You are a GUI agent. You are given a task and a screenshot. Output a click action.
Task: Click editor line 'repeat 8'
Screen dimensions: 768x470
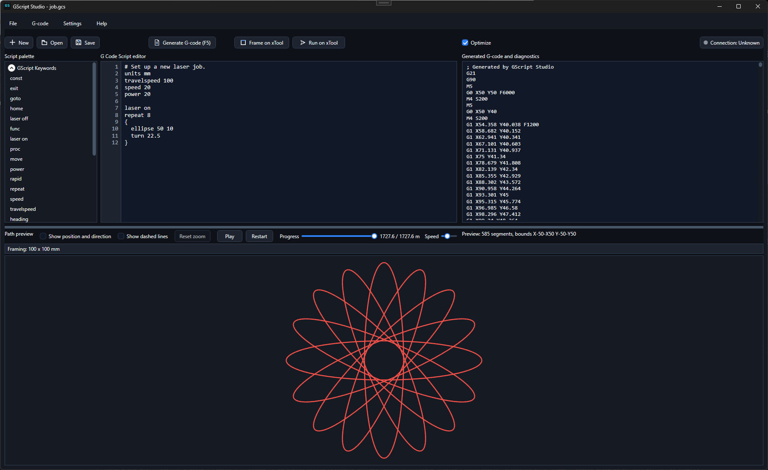[137, 115]
